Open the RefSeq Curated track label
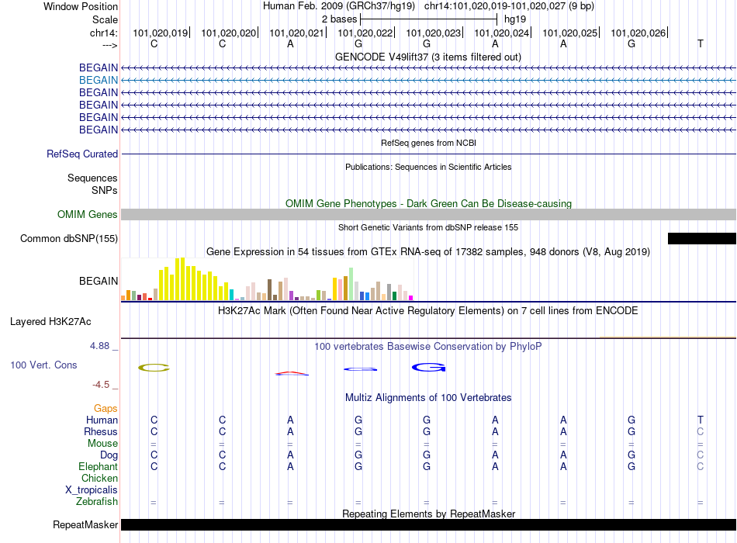This screenshot has width=737, height=543. point(82,154)
